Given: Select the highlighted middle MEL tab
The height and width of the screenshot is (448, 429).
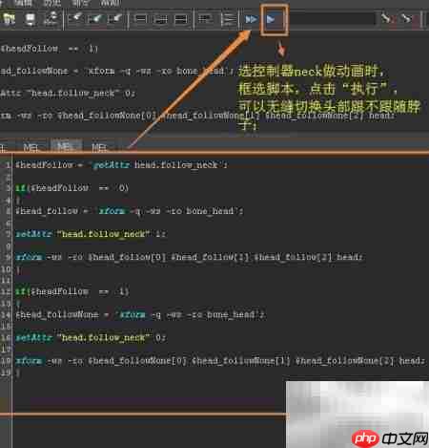Looking at the screenshot, I should (66, 147).
